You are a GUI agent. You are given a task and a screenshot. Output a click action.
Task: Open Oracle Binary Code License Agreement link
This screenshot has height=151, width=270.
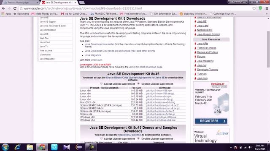135,78
